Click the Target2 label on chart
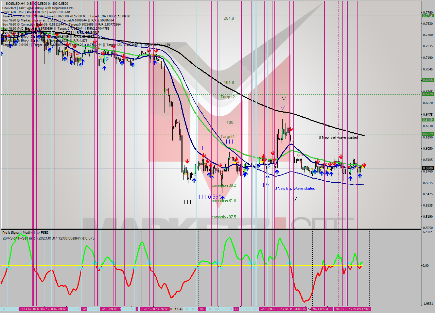The image size is (435, 313). point(228,97)
